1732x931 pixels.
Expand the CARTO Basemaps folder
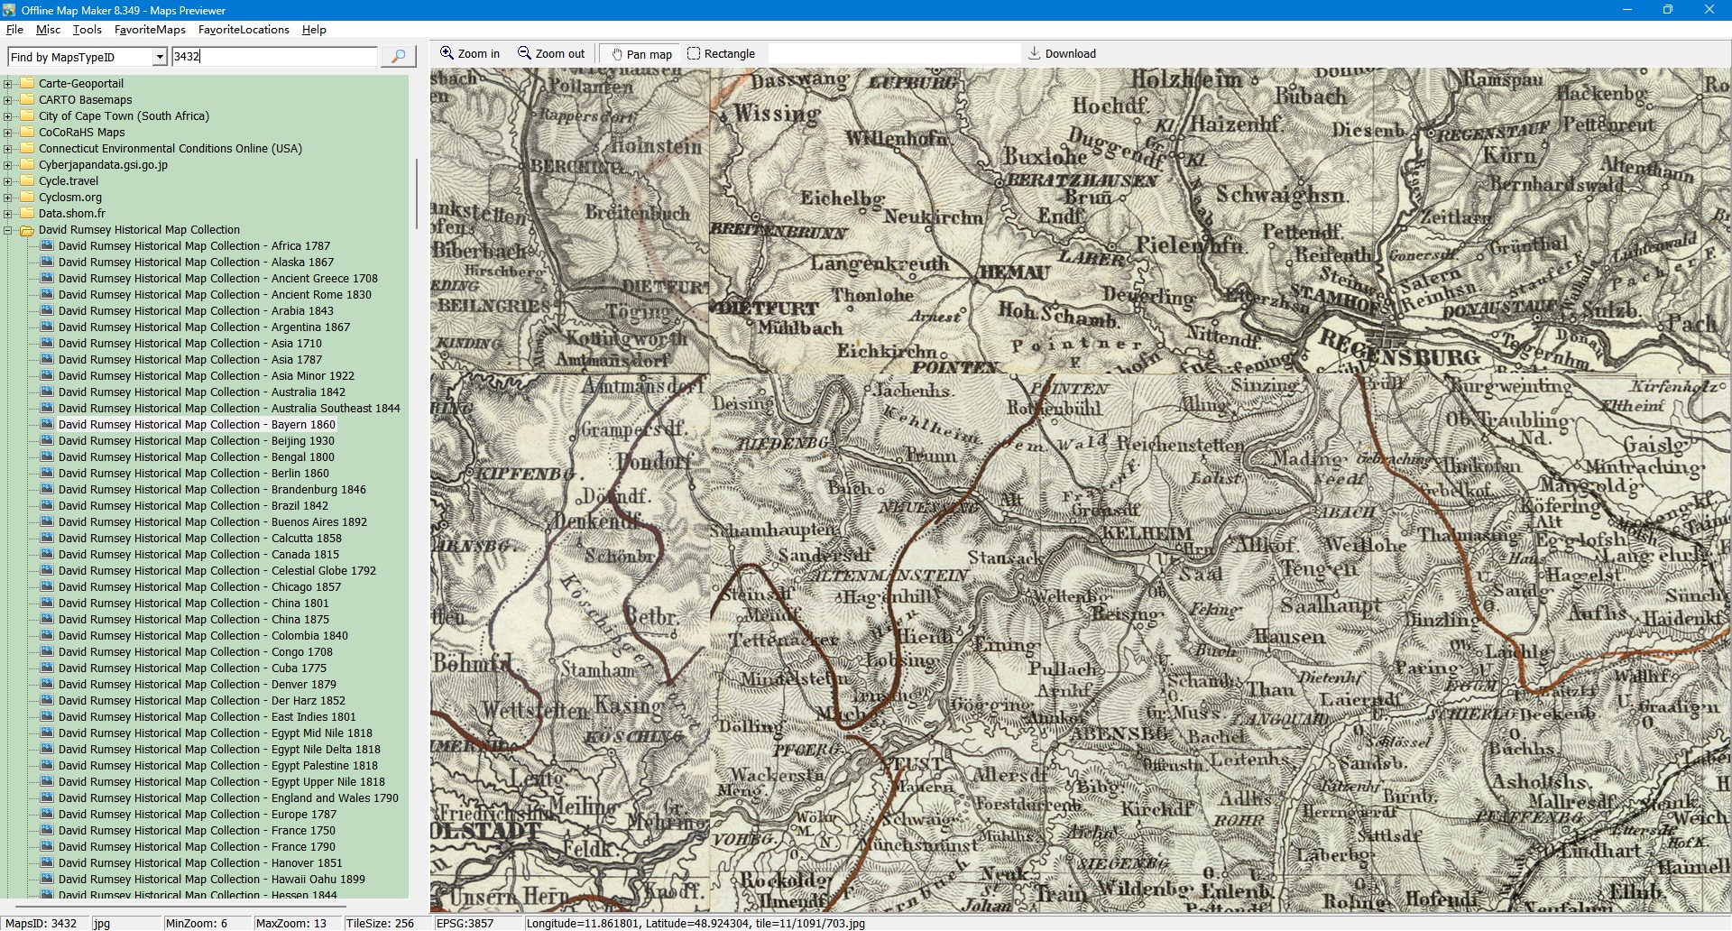pos(8,100)
